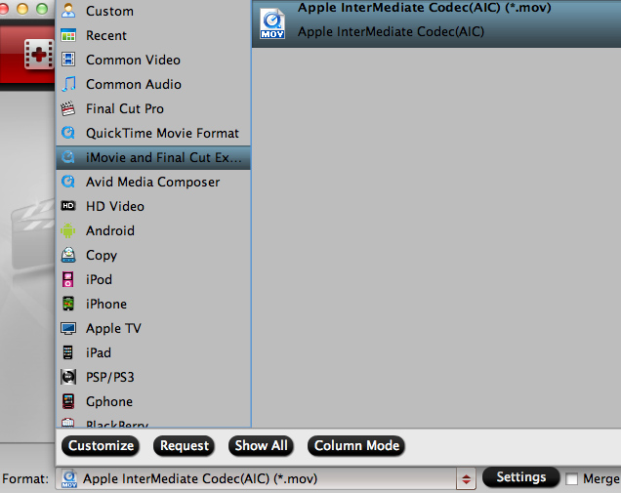Select the Final Cut Pro clapperboard icon

[x=68, y=109]
